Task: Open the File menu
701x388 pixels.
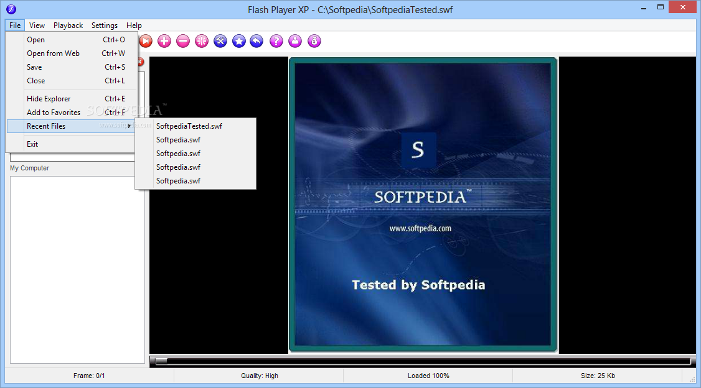Action: 15,25
